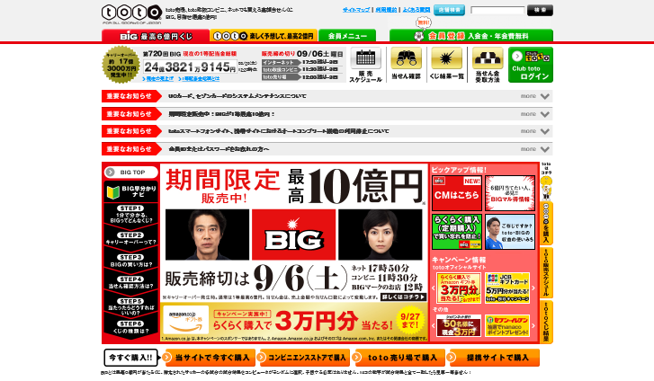Open the BIGマル得情報 pickup tile
654x381 pixels.
(510, 193)
